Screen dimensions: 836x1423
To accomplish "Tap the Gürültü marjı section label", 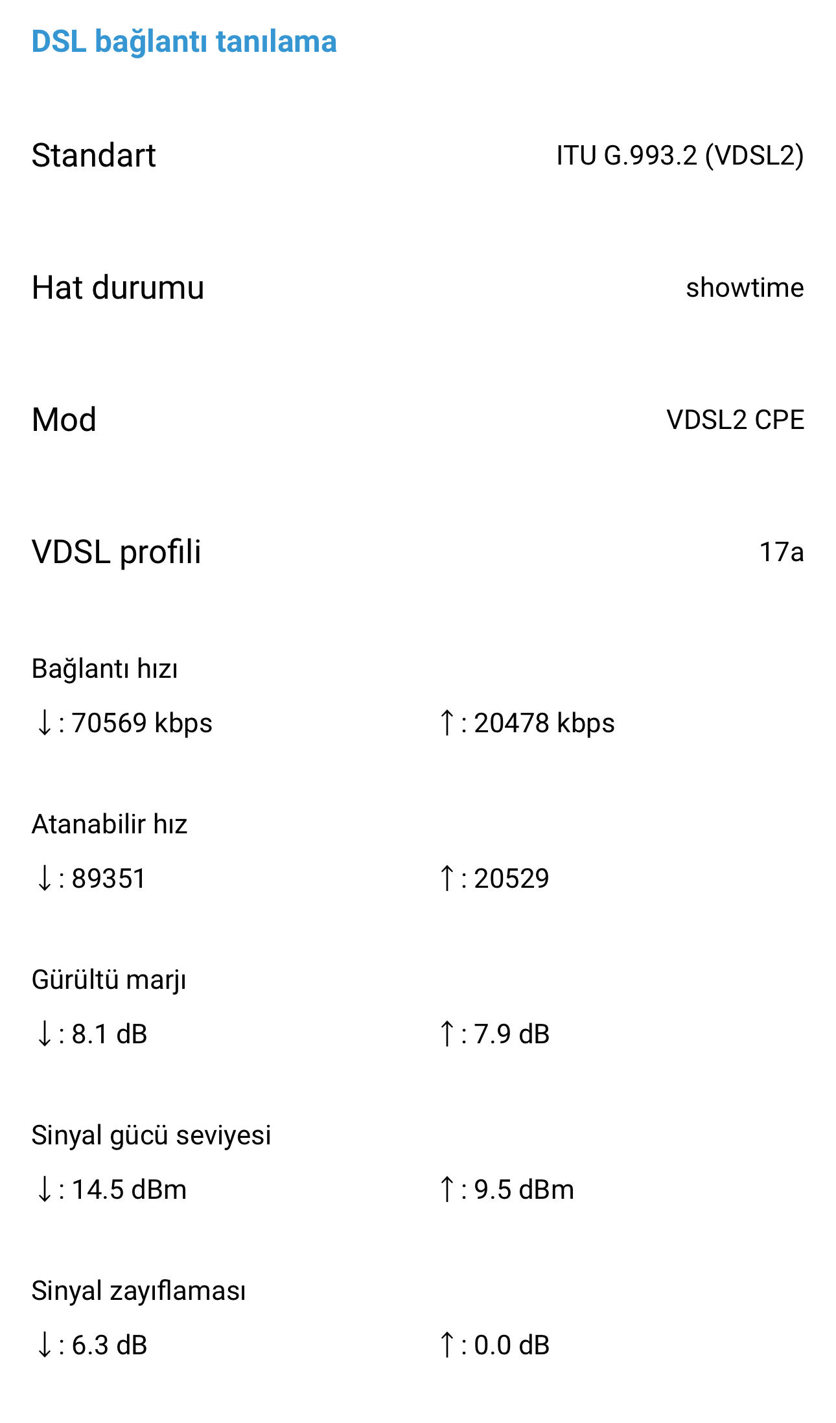I will [109, 980].
